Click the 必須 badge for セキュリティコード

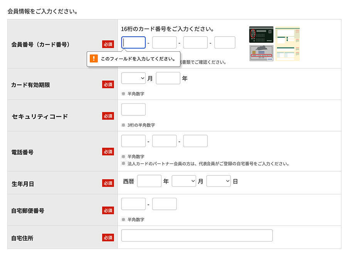click(108, 116)
